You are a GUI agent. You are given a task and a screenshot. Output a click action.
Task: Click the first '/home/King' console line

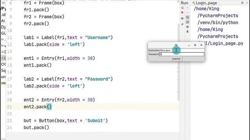(207, 9)
